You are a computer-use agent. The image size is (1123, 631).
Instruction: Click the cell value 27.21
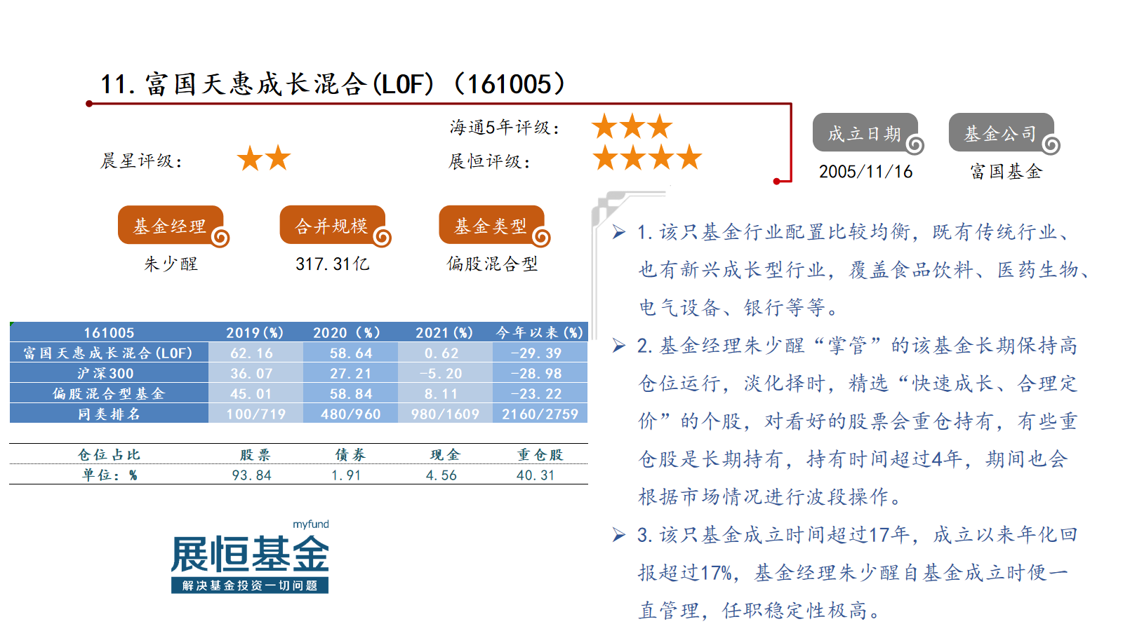(x=351, y=373)
